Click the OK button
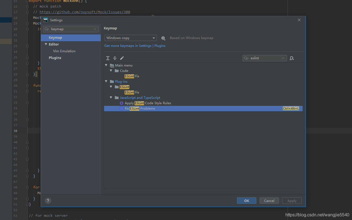352x220 pixels. (x=247, y=201)
